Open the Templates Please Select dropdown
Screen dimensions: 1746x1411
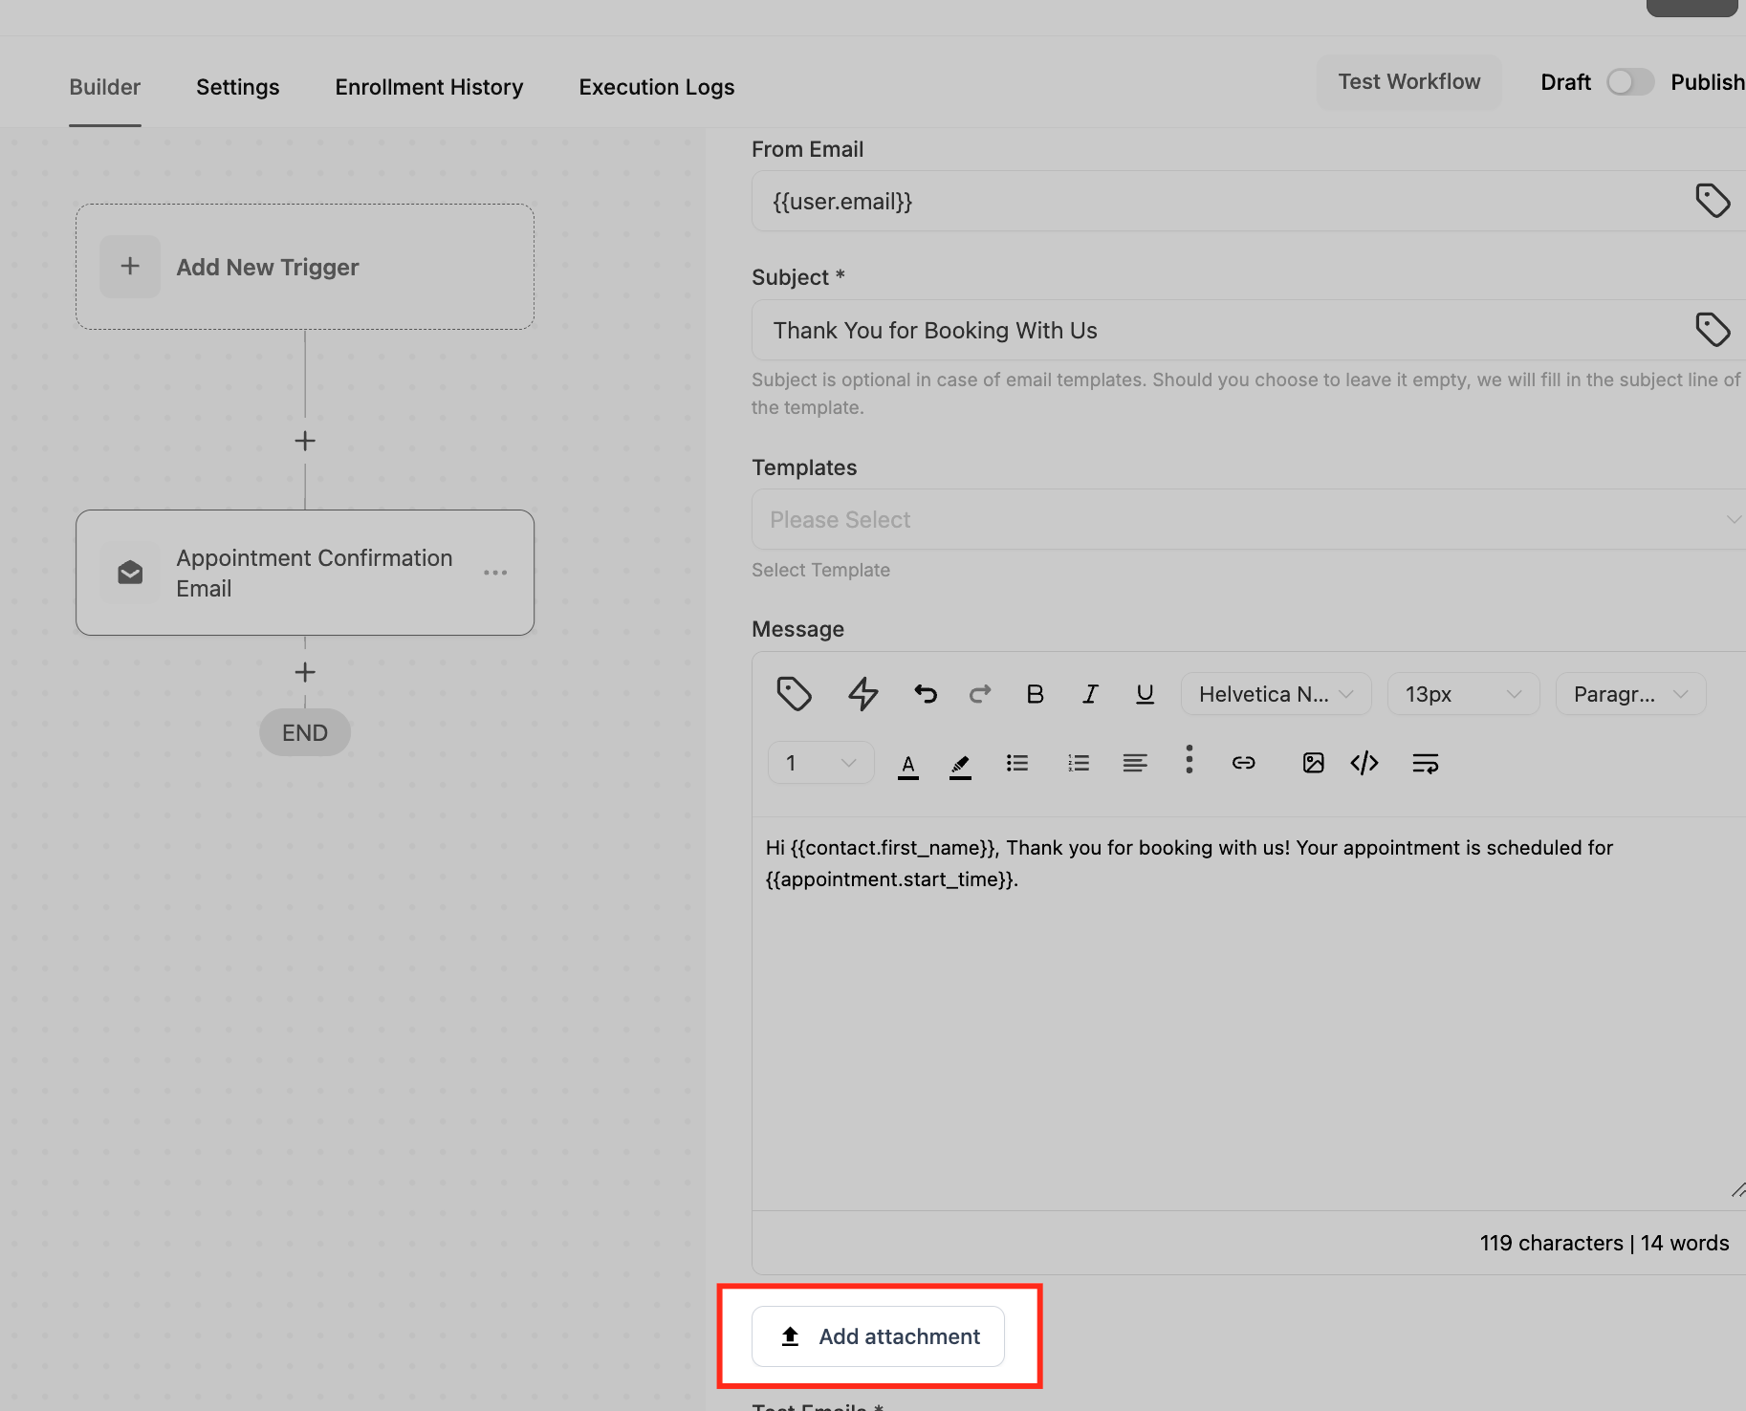[x=1243, y=519]
